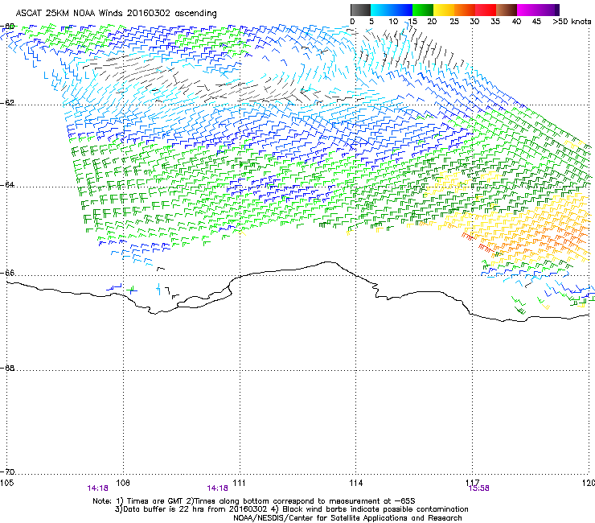Click the latitude label '-64'
Viewport: 595px width, 523px height.
(8, 185)
